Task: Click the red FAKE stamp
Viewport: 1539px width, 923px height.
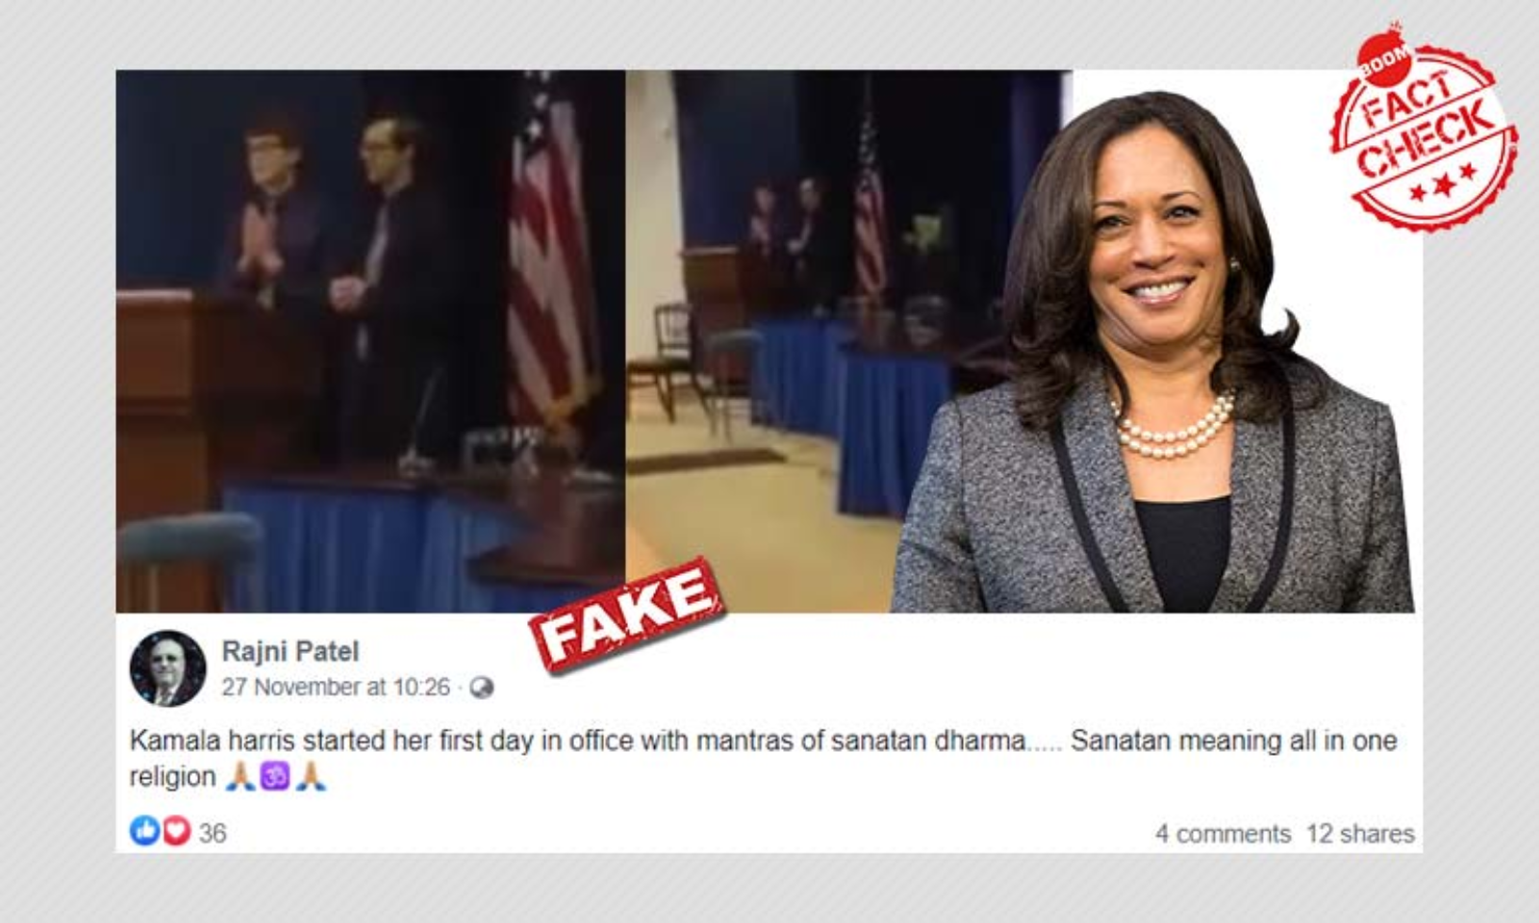Action: 625,614
